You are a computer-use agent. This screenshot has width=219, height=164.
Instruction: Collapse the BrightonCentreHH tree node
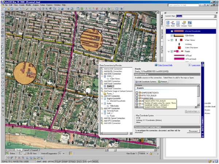[x=102, y=98]
